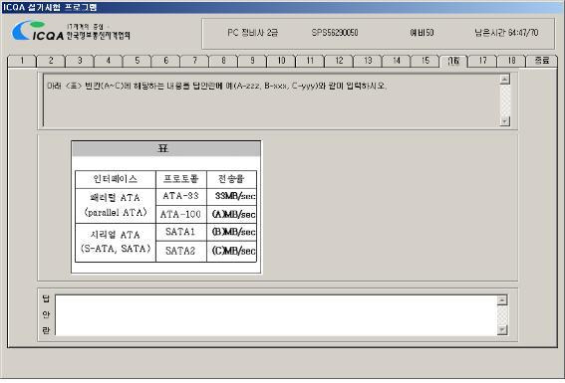Click the question text scrollbar down arrow

(x=505, y=121)
